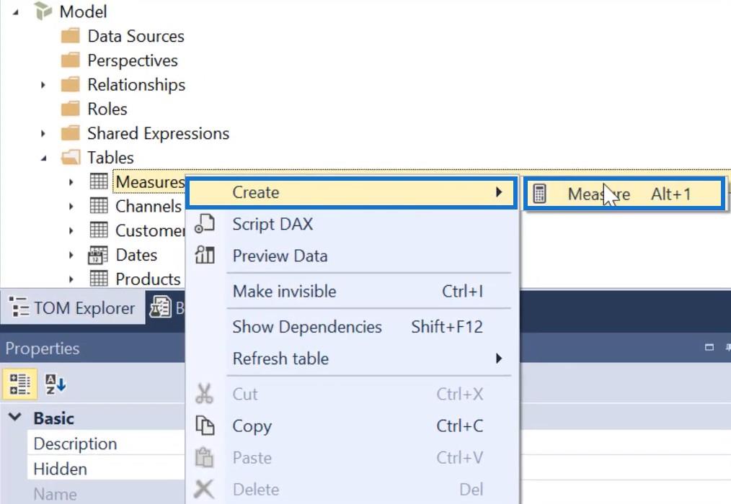731x504 pixels.
Task: Select the Roles tree item
Action: coord(107,109)
